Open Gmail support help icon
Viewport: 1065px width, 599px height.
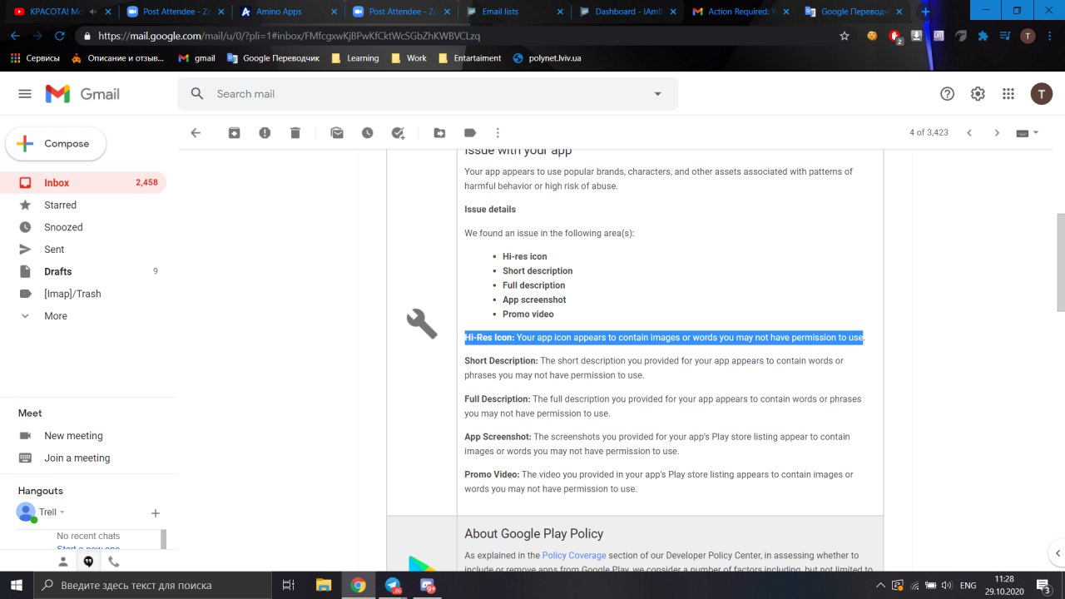[x=947, y=94]
